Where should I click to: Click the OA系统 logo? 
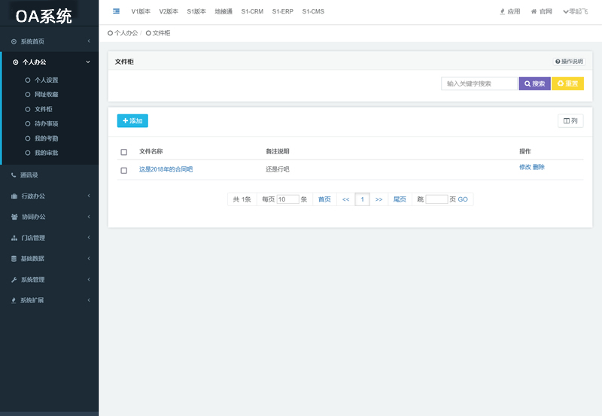click(44, 16)
